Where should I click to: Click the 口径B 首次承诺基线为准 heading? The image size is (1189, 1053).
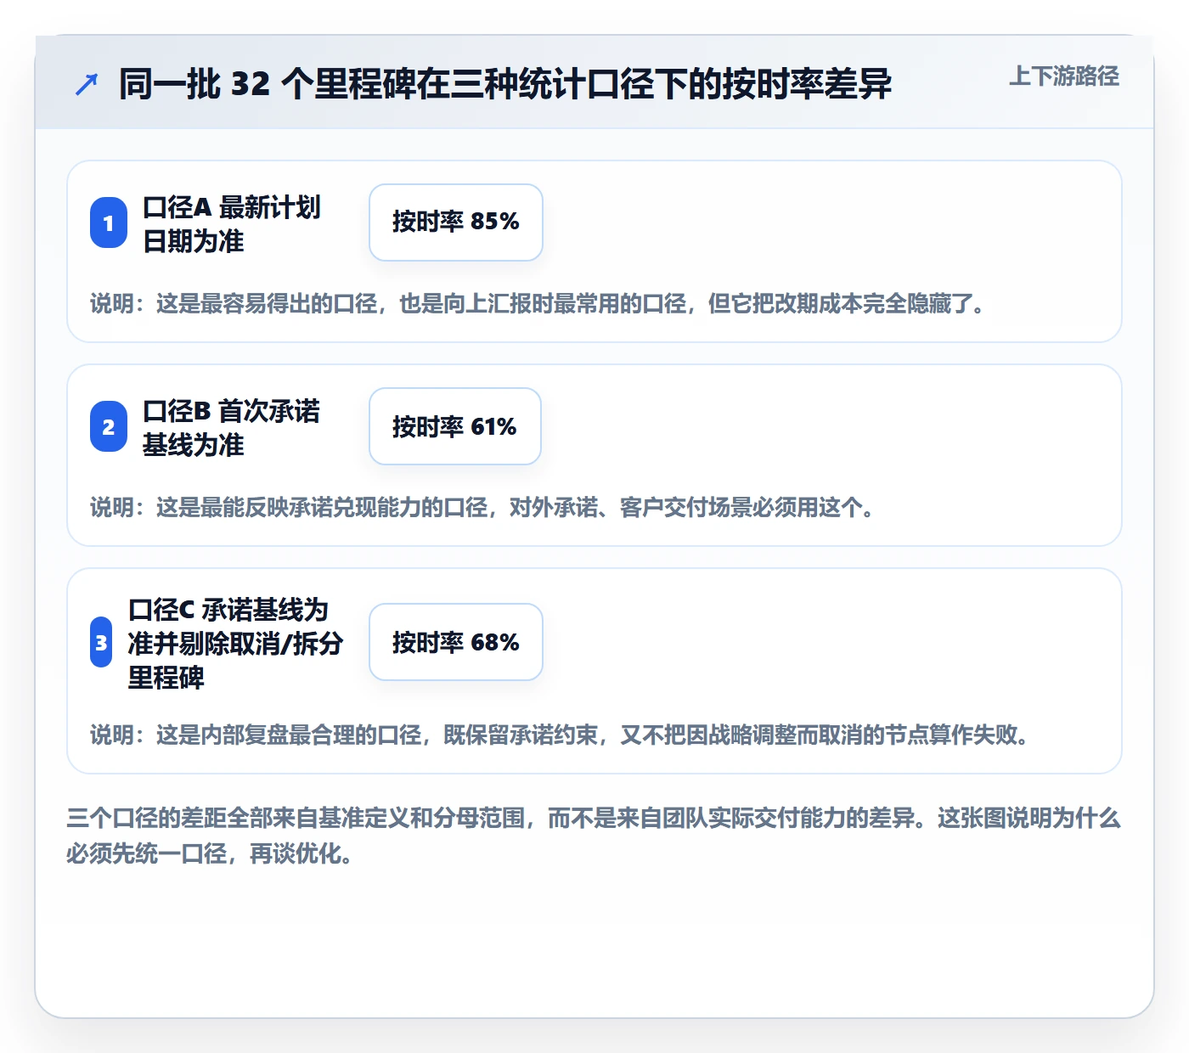click(x=231, y=427)
